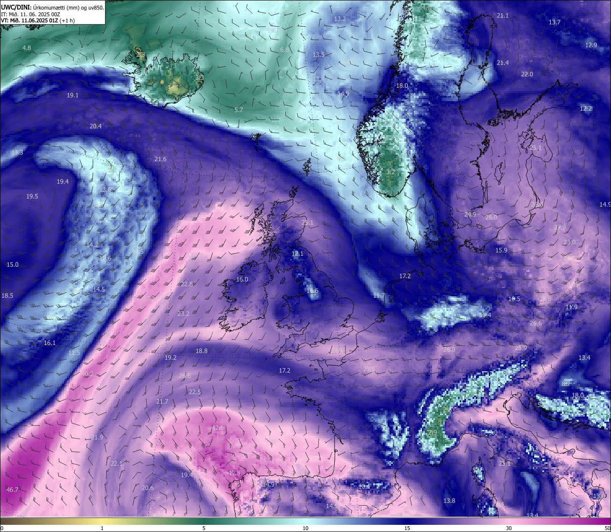611x532 pixels.
Task: Click the map value 2.9 over the Alps
Action: pos(432,433)
